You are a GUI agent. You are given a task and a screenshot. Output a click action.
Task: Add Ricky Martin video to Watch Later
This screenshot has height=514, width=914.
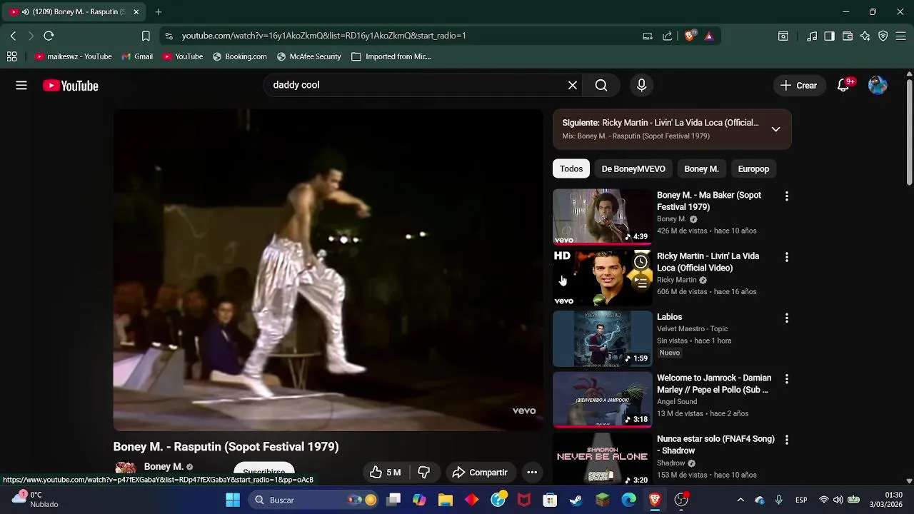point(641,262)
